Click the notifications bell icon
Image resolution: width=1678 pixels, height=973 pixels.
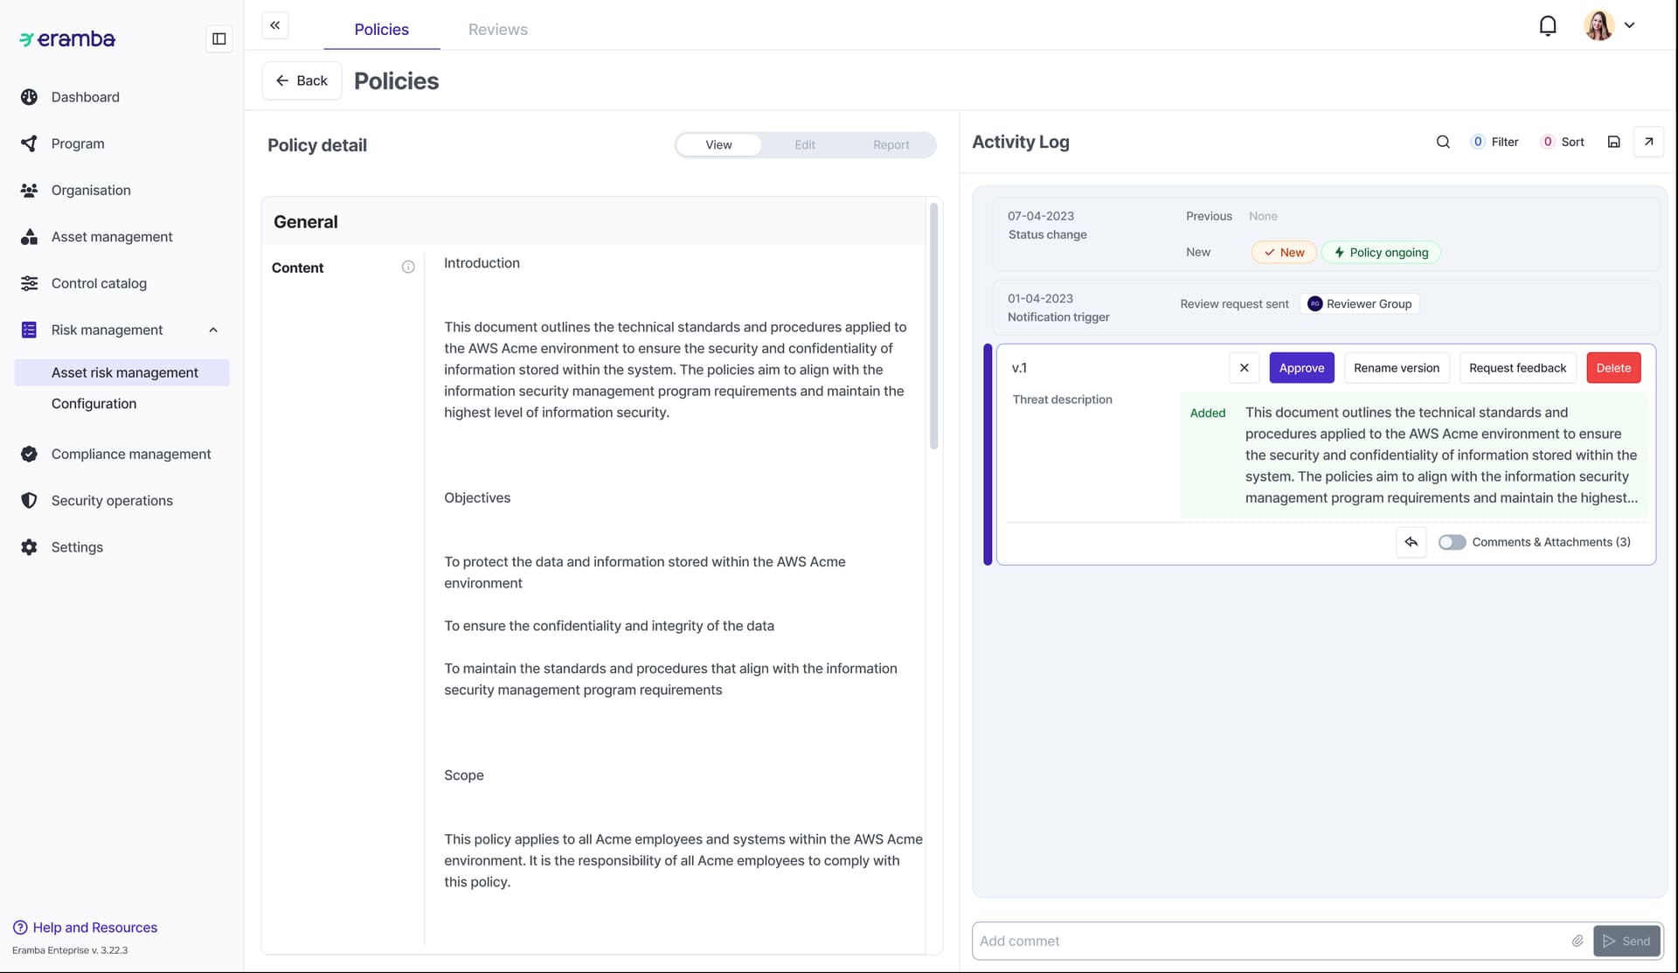1547,25
